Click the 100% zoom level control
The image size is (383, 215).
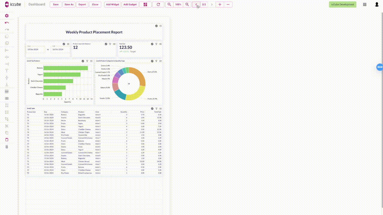[x=178, y=4]
